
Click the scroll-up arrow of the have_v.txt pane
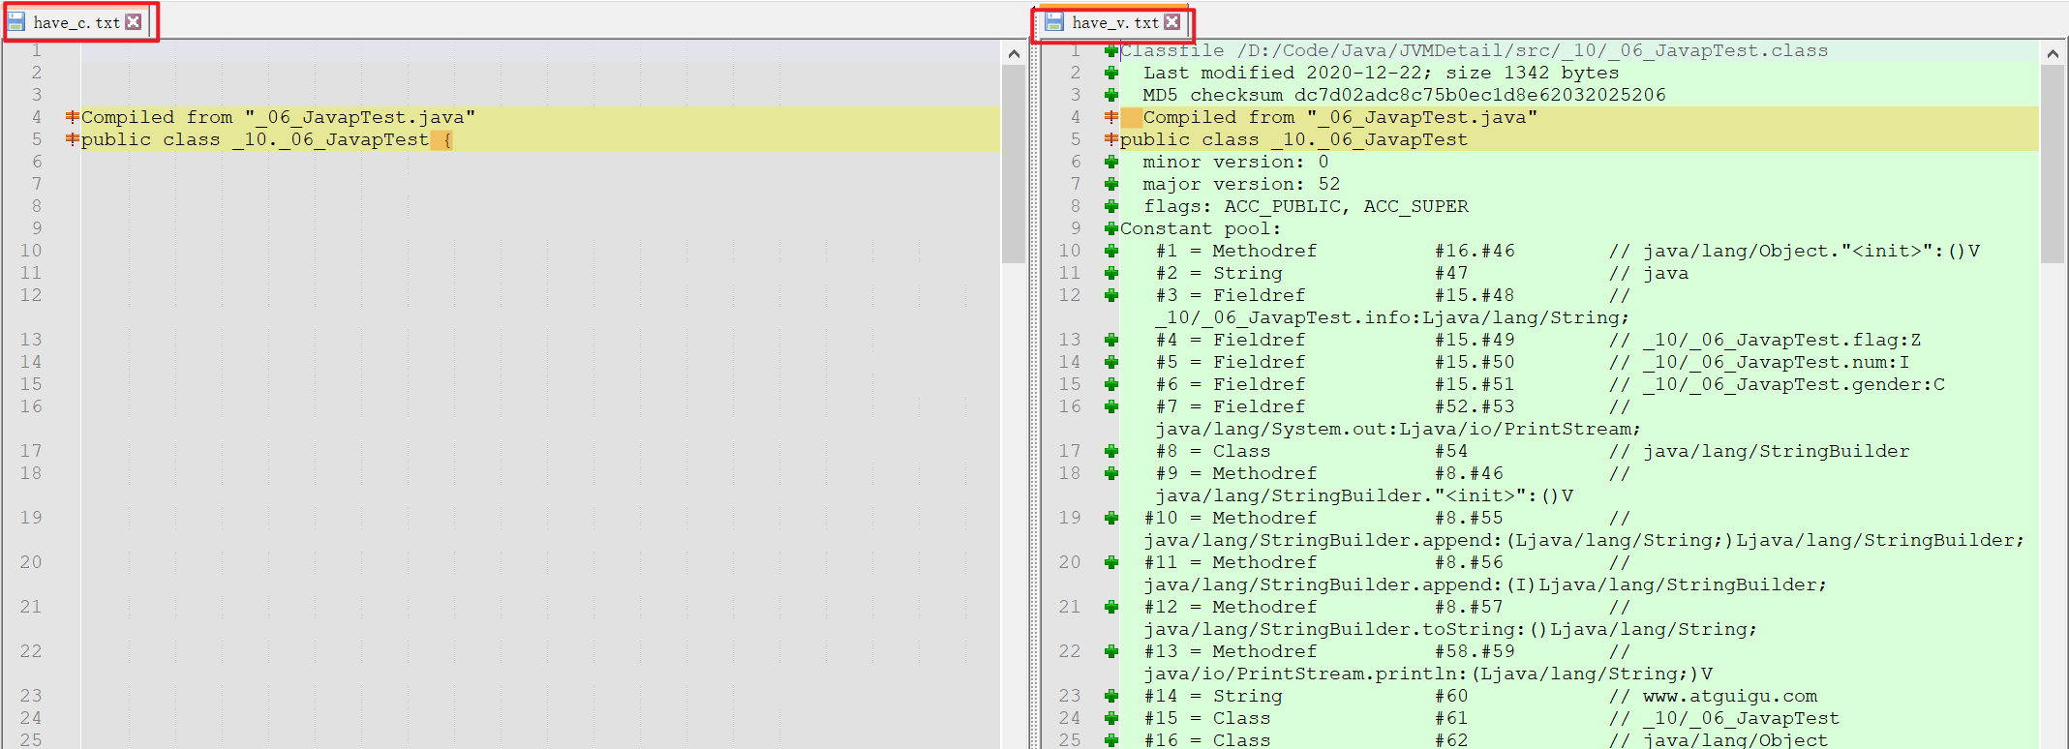click(2053, 54)
